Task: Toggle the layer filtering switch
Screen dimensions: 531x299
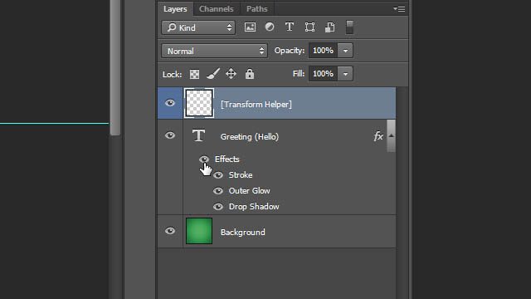Action: [349, 27]
